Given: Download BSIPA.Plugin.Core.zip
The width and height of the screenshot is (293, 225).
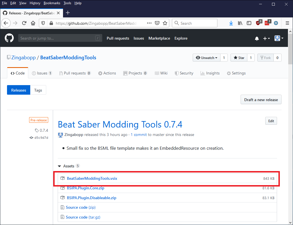Looking at the screenshot, I should 85,188.
